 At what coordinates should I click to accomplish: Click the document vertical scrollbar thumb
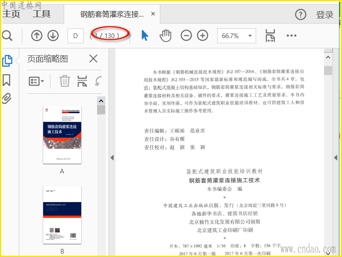(x=328, y=71)
